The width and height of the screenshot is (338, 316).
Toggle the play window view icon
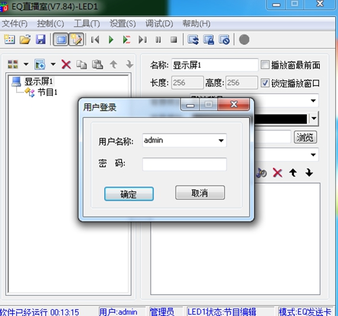[x=60, y=40]
